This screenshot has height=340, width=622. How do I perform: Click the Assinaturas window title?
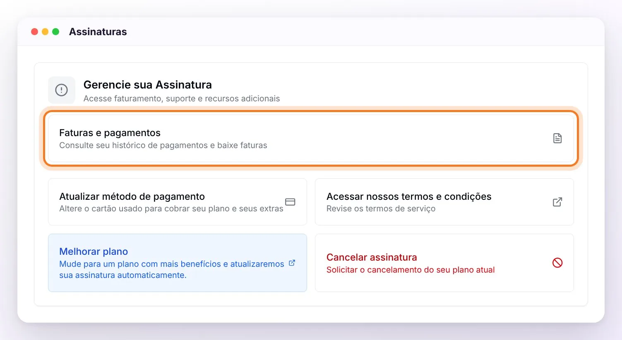click(98, 32)
